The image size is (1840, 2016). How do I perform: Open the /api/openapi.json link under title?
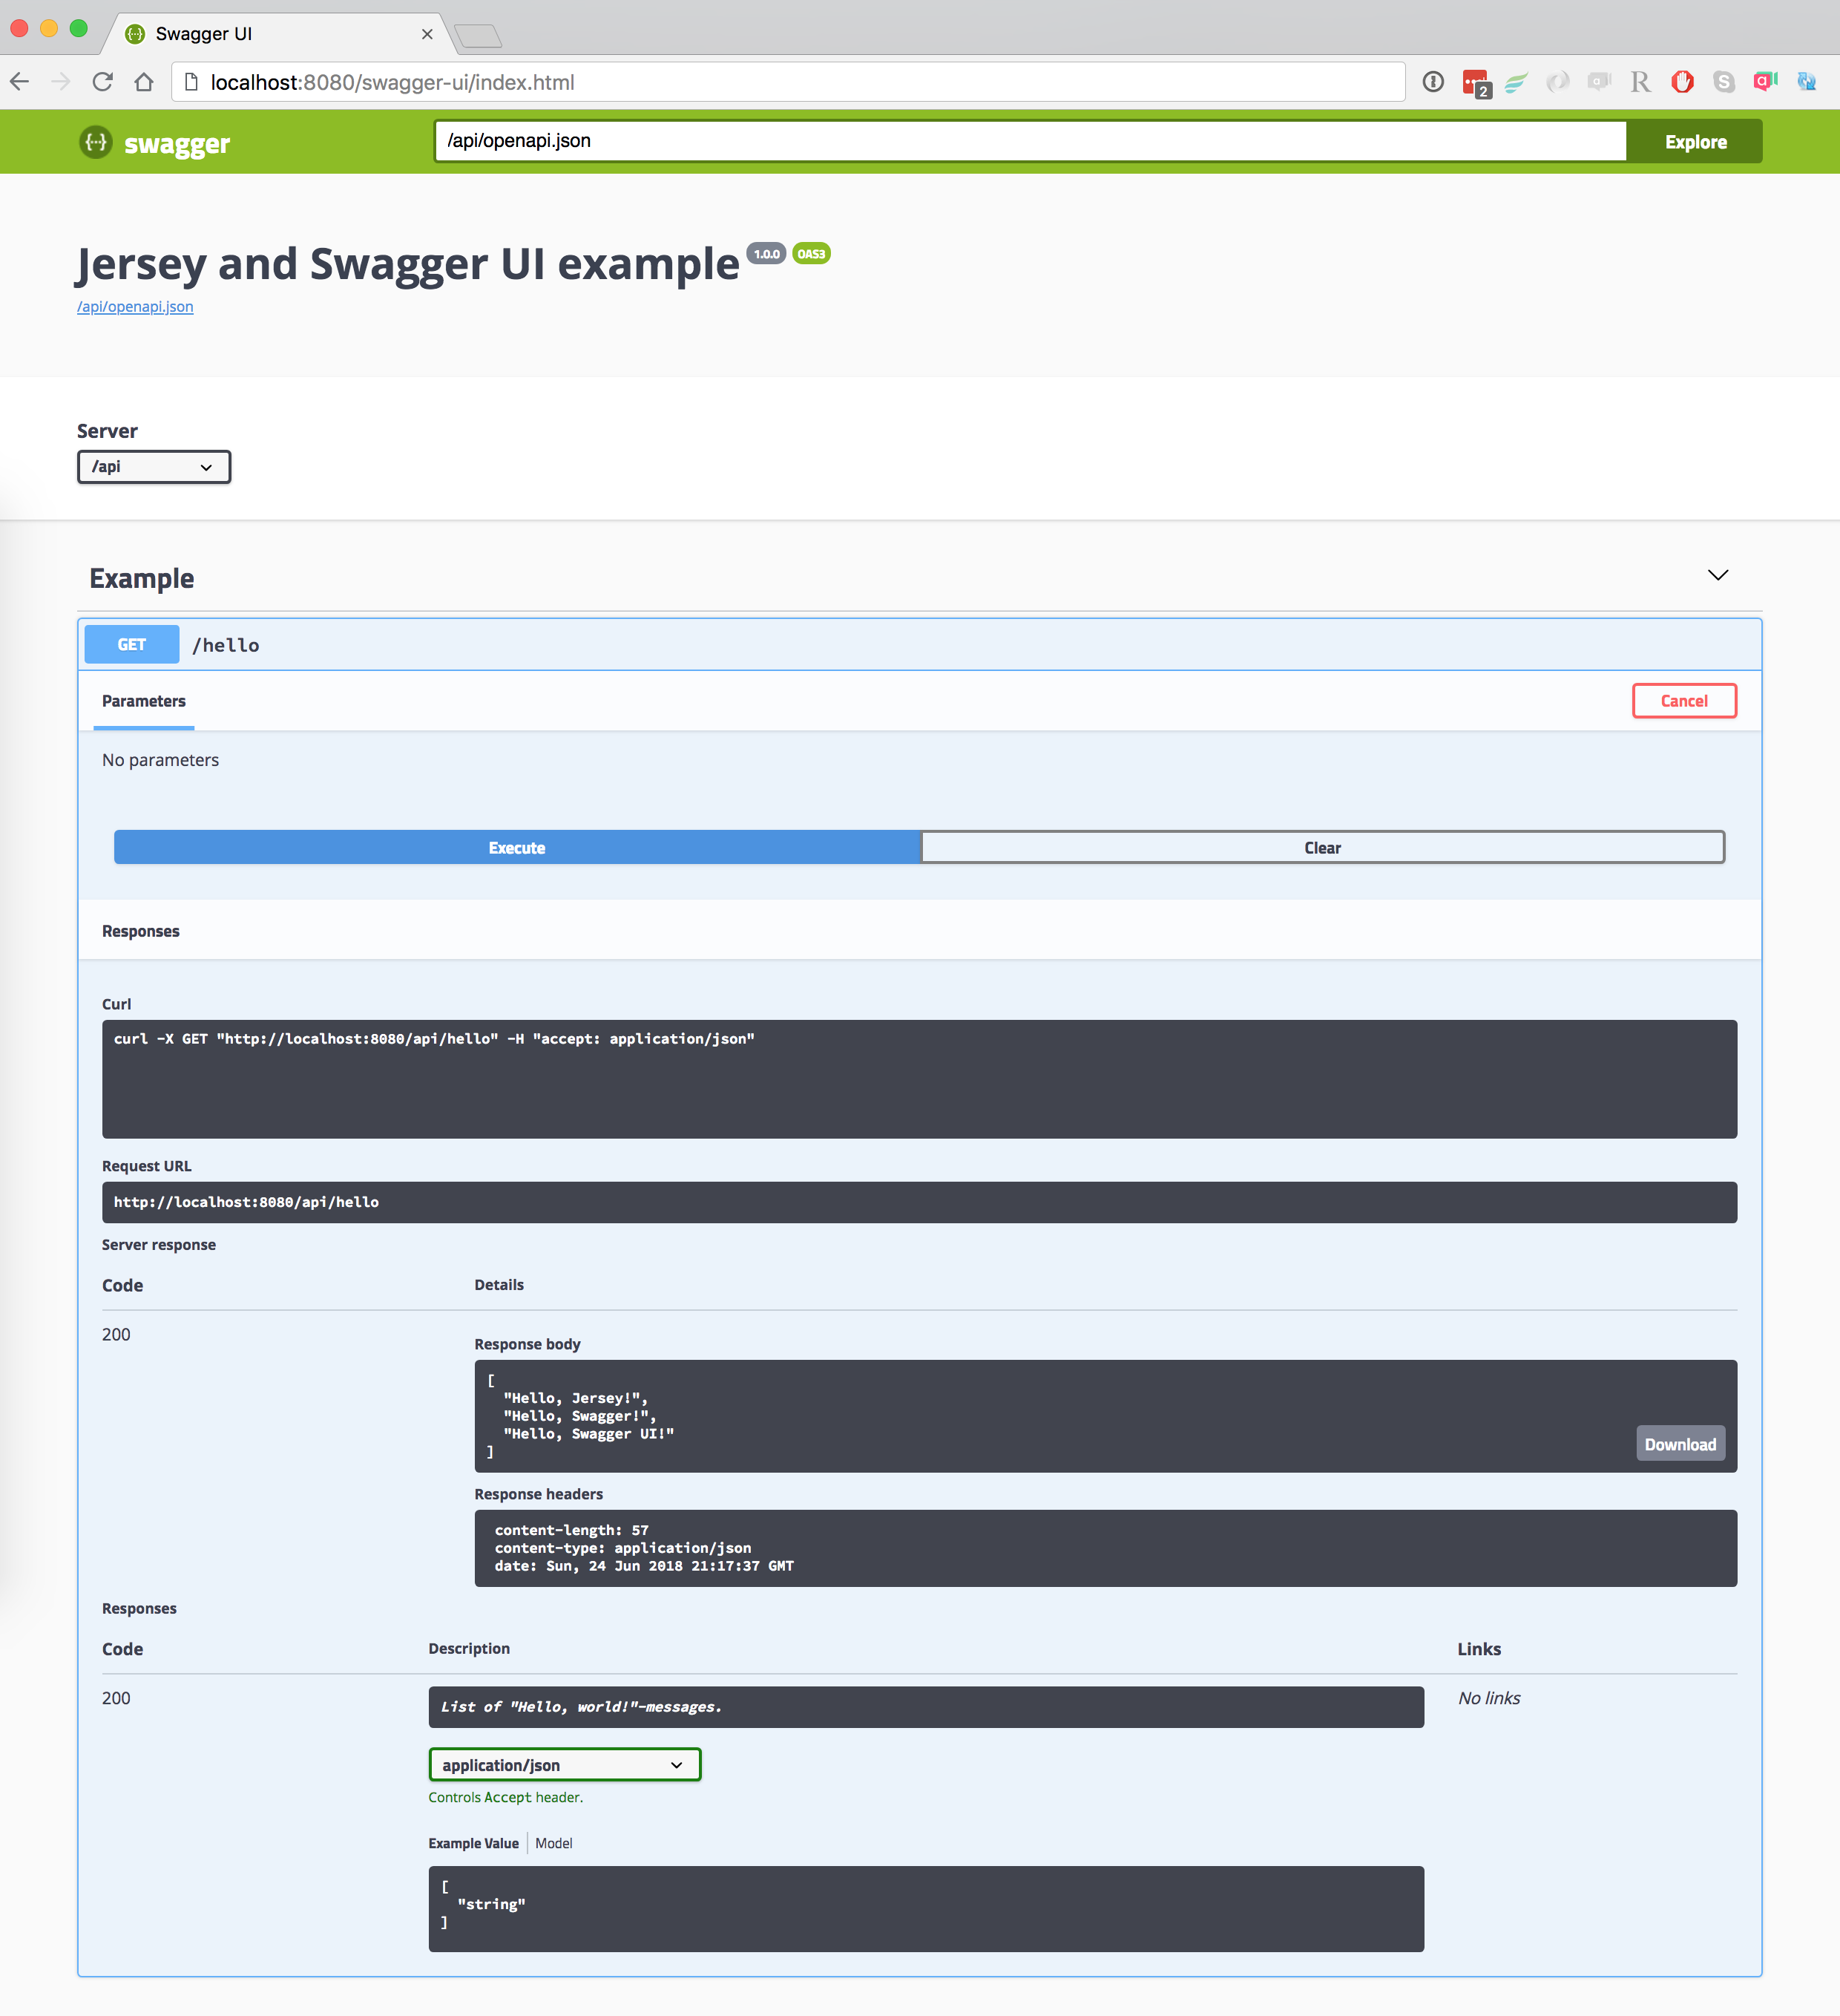click(135, 307)
